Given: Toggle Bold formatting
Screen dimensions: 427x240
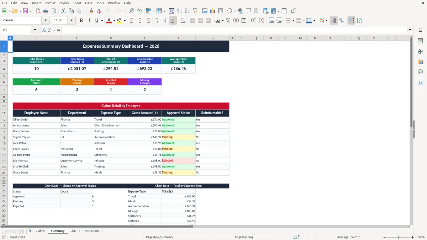Looking at the screenshot, I should (x=81, y=21).
